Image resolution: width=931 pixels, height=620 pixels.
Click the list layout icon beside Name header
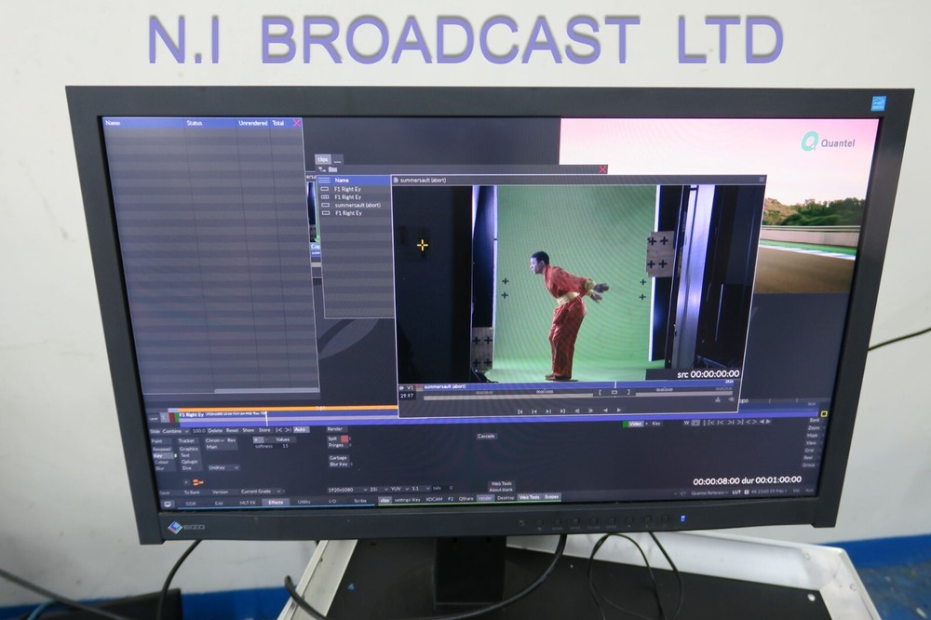pos(324,180)
